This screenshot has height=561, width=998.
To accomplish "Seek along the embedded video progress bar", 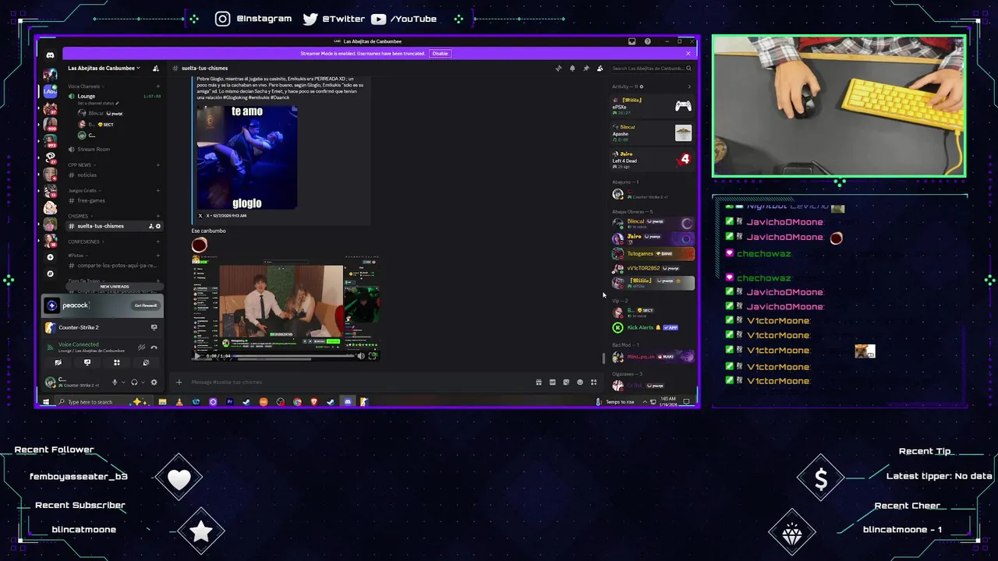I will 292,356.
